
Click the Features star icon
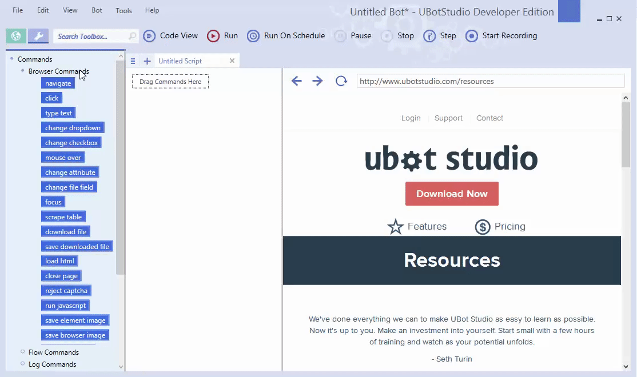click(x=395, y=226)
